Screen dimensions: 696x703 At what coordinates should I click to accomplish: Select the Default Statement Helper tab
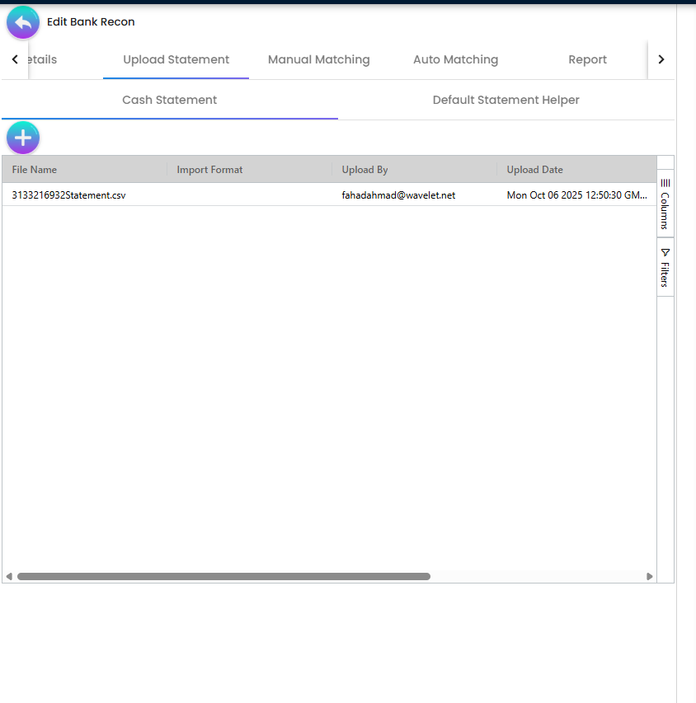(506, 100)
